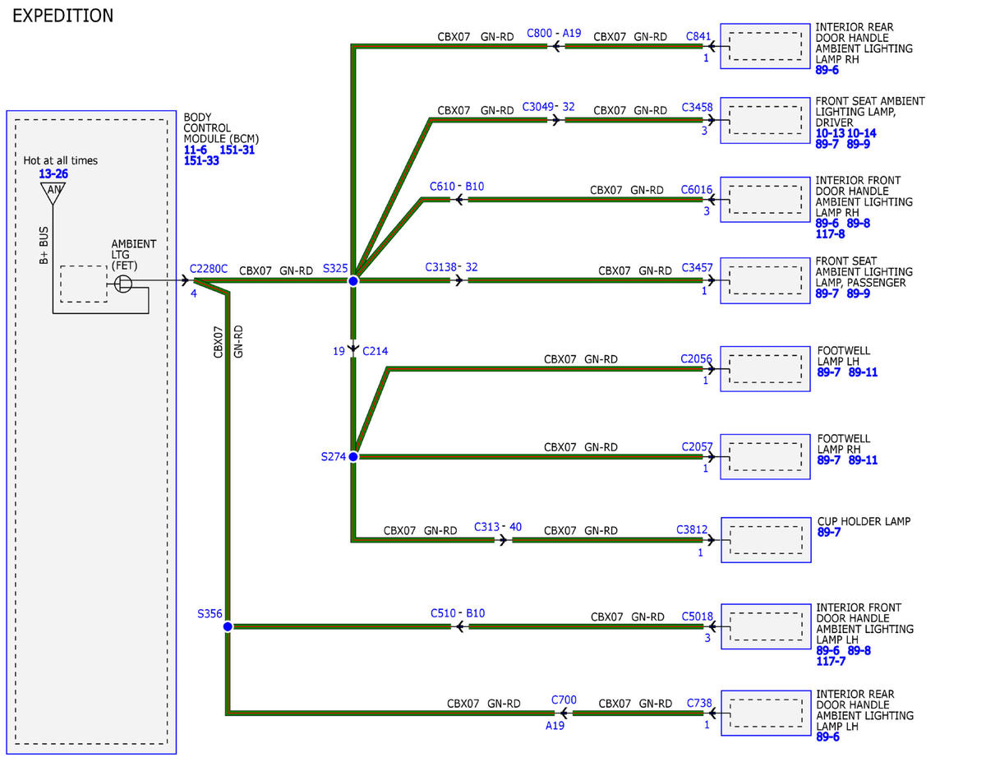Screen dimensions: 986x762
Task: Click the Hot at all times text
Action: click(61, 160)
